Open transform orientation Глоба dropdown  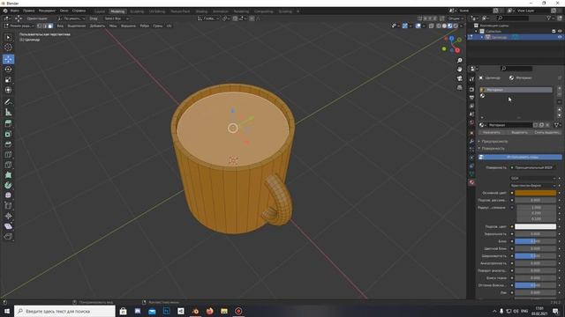[x=208, y=18]
